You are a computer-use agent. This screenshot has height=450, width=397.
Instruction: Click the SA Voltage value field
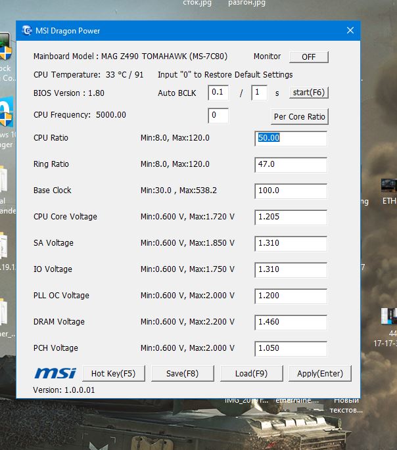291,243
